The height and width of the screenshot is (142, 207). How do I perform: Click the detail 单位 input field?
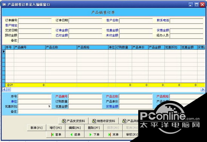pyautogui.click(x=35, y=101)
